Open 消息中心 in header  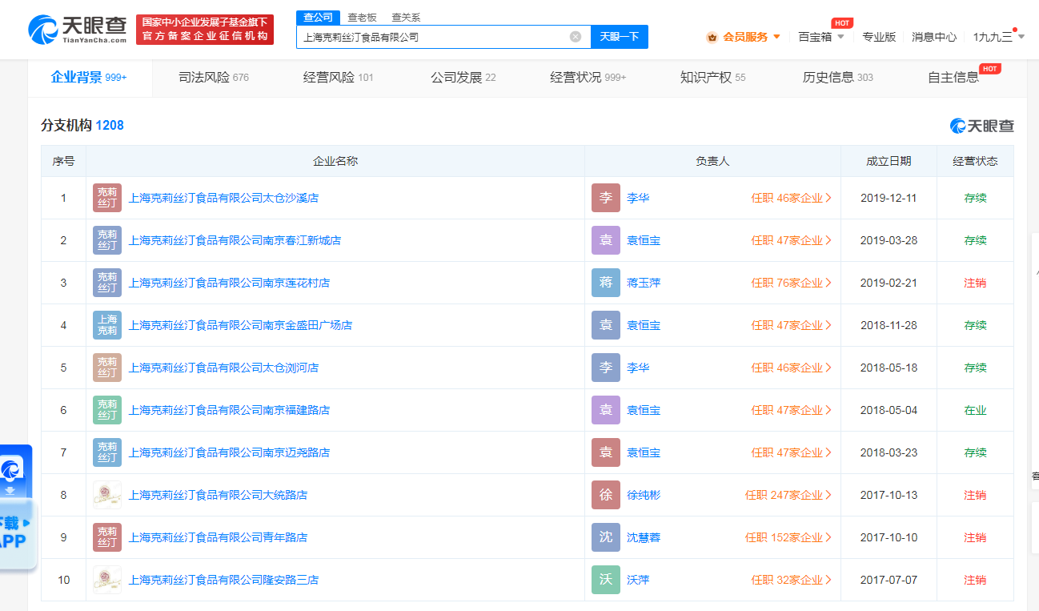point(934,37)
